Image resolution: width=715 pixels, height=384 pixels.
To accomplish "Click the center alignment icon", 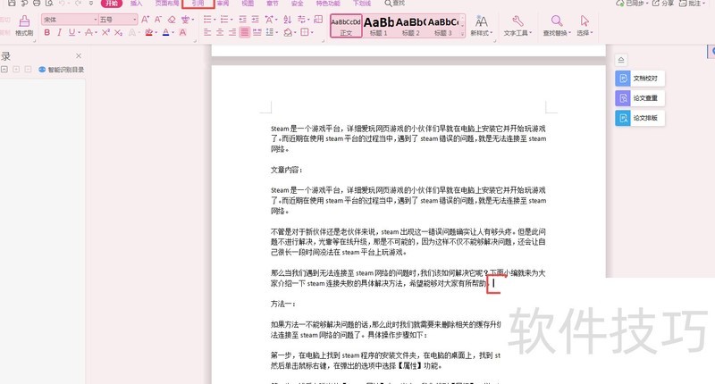I will point(220,32).
